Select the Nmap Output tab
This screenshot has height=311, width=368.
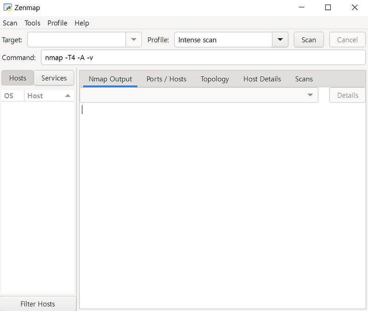coord(110,79)
